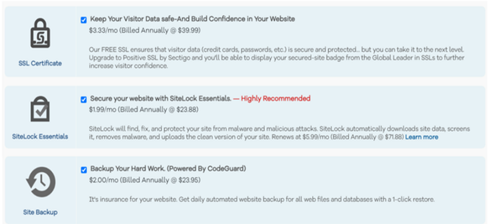Select the SiteLock Essentials label under icon
489x224 pixels.
point(40,136)
